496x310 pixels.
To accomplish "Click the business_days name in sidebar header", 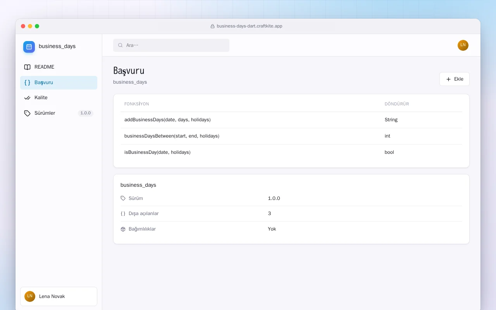I will tap(57, 46).
